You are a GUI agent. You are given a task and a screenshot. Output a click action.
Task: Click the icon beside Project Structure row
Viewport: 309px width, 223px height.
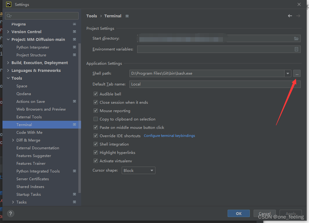(75, 55)
